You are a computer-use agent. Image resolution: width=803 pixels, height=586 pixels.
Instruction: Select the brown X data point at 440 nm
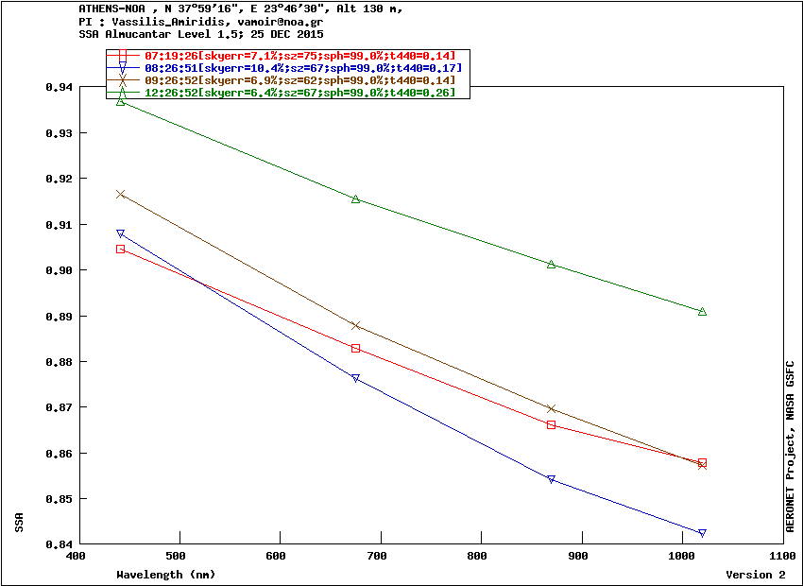120,194
